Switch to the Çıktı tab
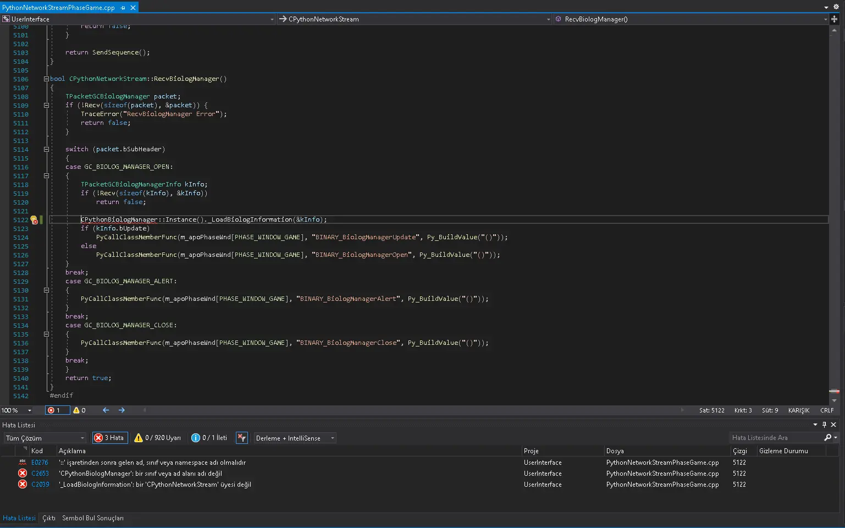 pos(49,518)
